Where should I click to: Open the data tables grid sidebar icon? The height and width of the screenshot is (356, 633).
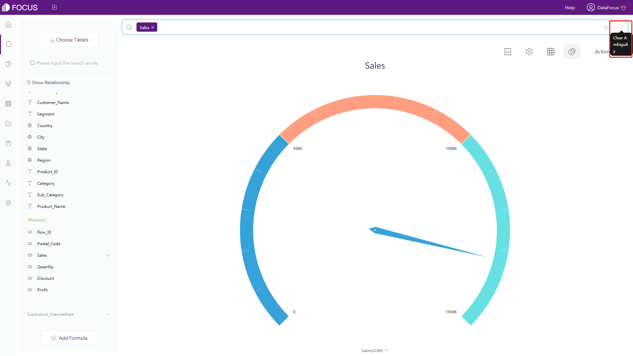tap(8, 104)
